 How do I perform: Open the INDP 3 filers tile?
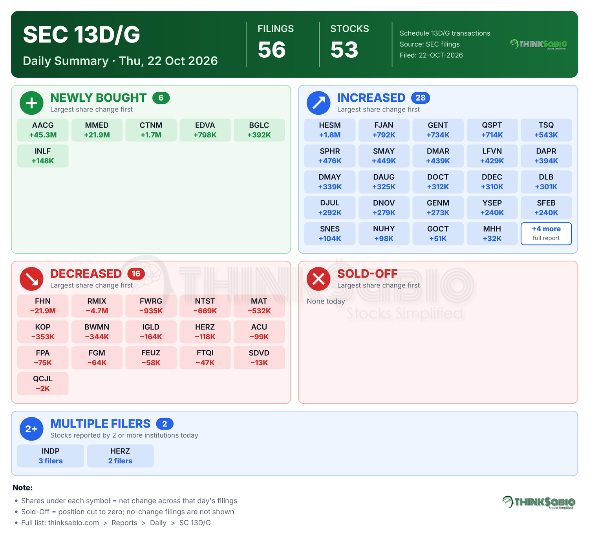51,456
